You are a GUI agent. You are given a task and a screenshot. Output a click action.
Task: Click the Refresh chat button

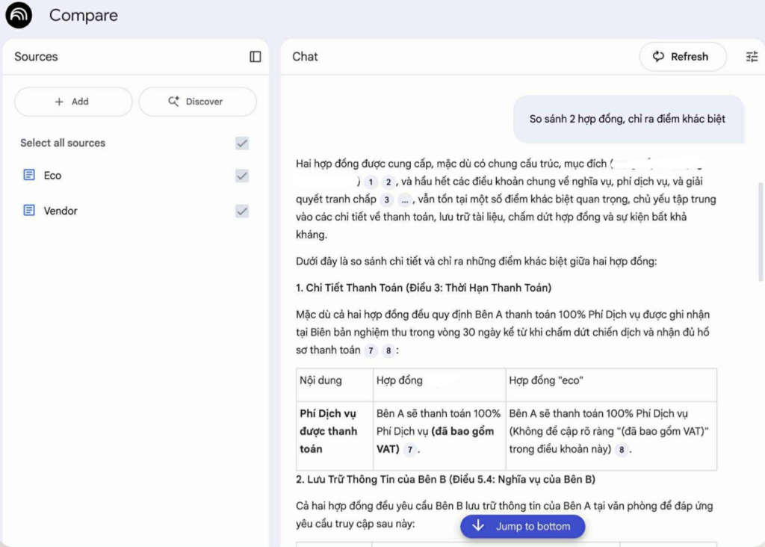tap(682, 57)
